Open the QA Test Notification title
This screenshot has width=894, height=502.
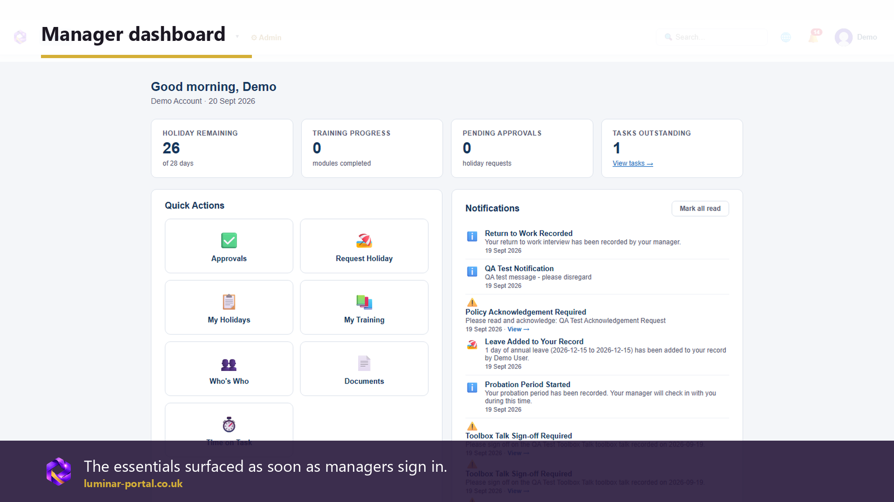[x=519, y=269]
